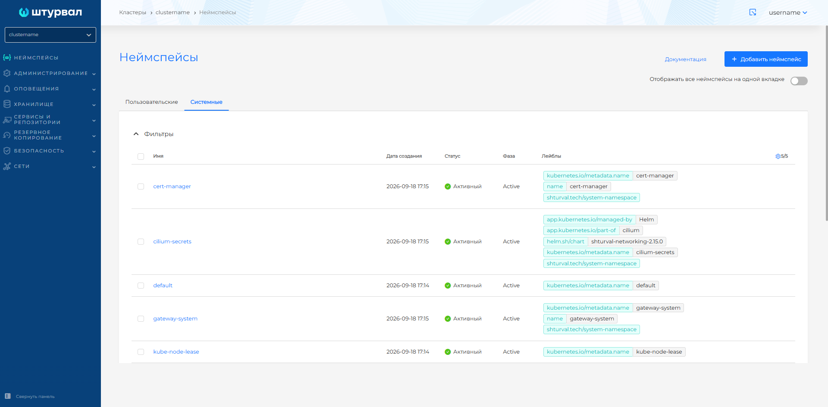Viewport: 828px width, 407px height.
Task: Toggle showing all namespaces on one tab
Action: [x=799, y=81]
